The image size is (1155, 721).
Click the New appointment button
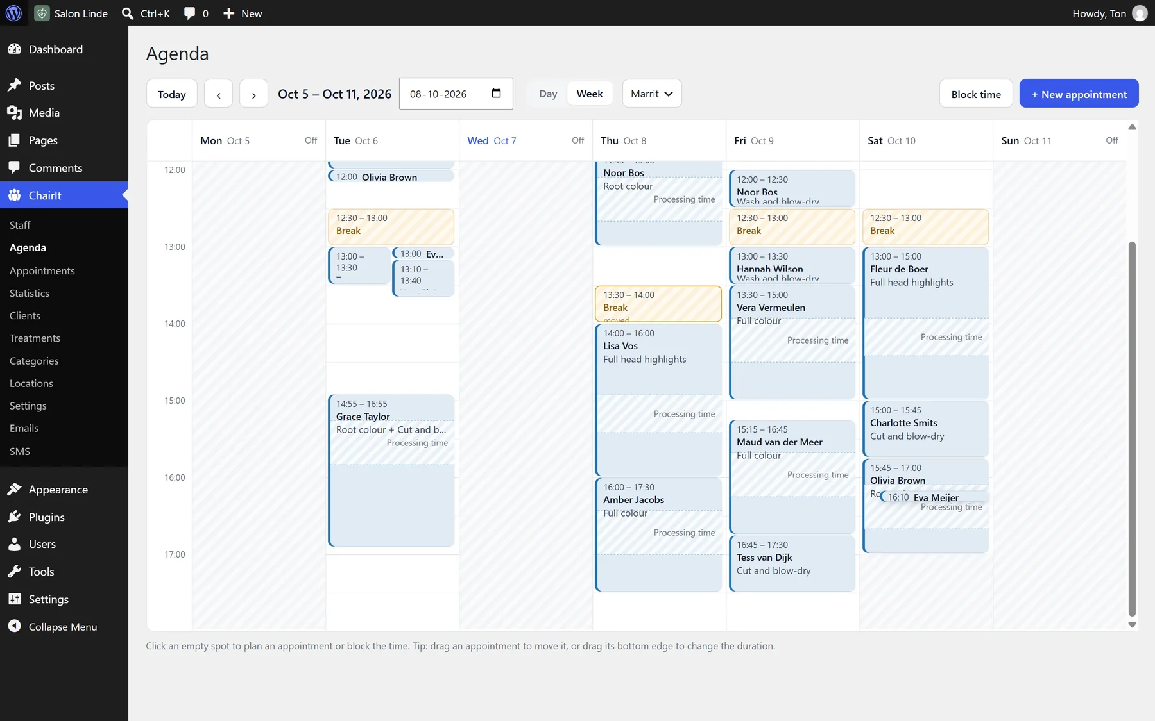coord(1079,94)
